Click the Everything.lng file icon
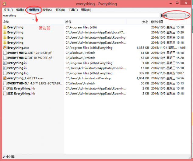Viewport: 193px width, 161px height. coord(5,73)
